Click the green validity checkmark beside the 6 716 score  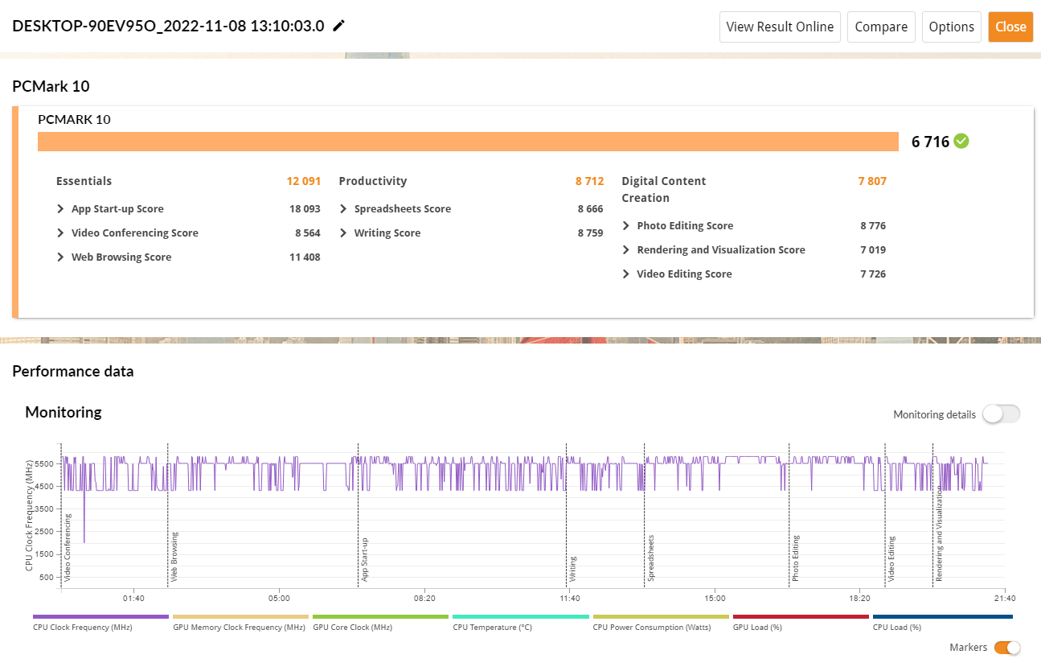tap(961, 142)
